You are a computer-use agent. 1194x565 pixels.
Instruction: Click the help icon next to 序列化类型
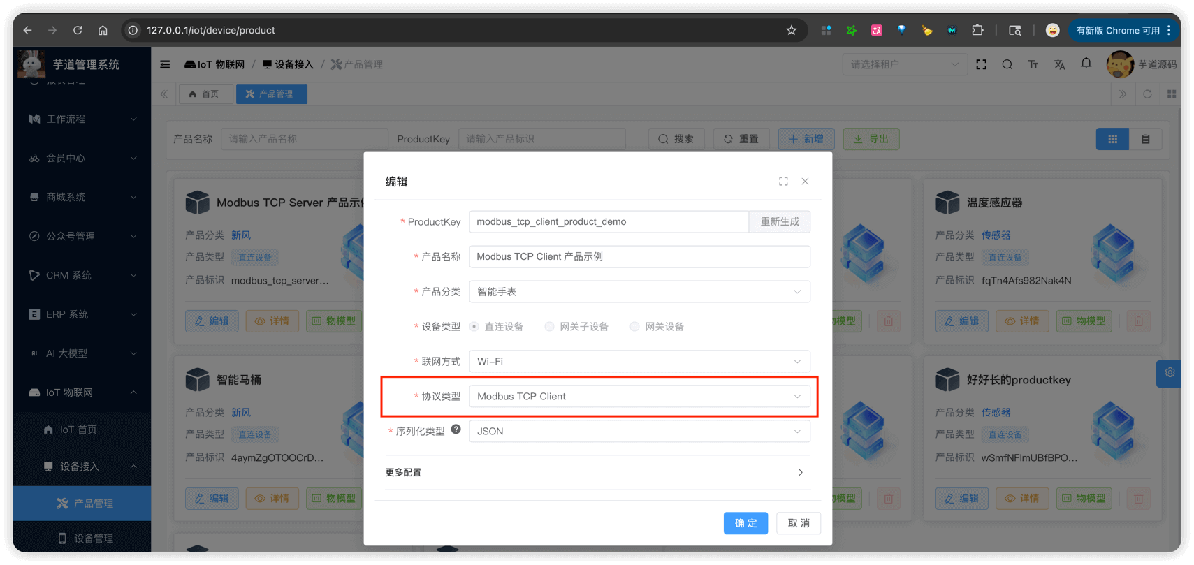(456, 430)
